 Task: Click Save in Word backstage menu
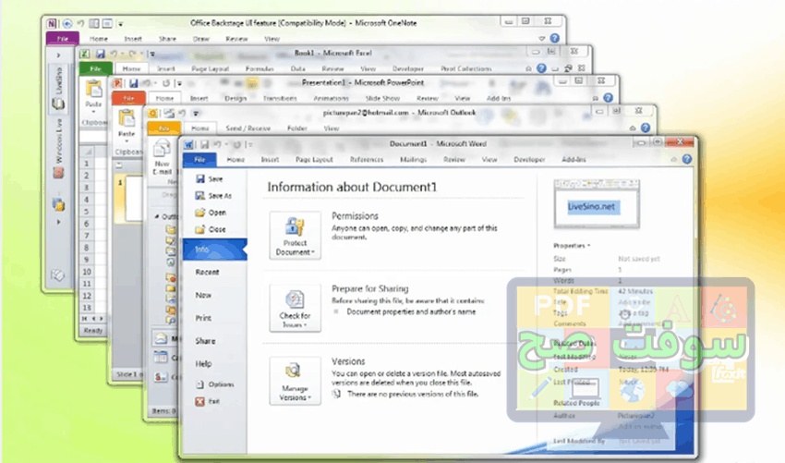[x=210, y=179]
